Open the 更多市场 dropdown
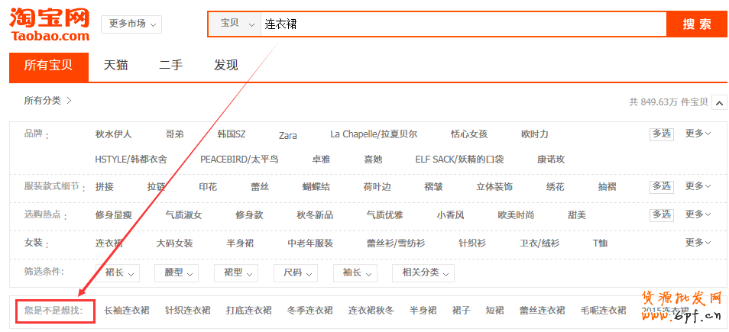Screen dimensions: 729x332 click(x=131, y=24)
